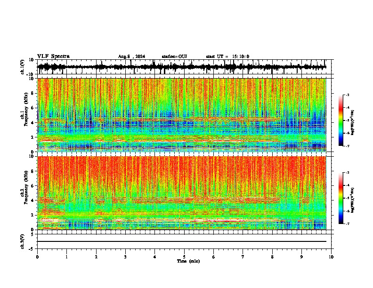Click ch.2 spectrogram frequency tick '8'
Screen dimensions: 373x288
32,171
